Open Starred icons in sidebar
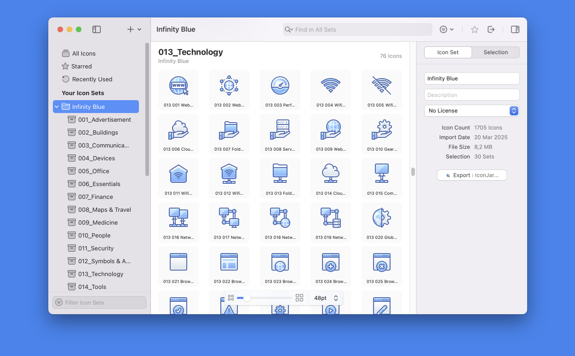Screen dimensions: 575x356 81,66
